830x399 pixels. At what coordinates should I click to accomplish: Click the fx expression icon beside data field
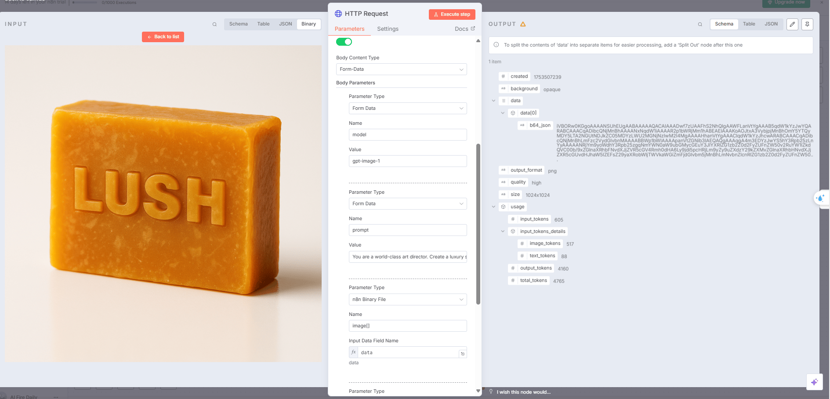[x=354, y=352]
